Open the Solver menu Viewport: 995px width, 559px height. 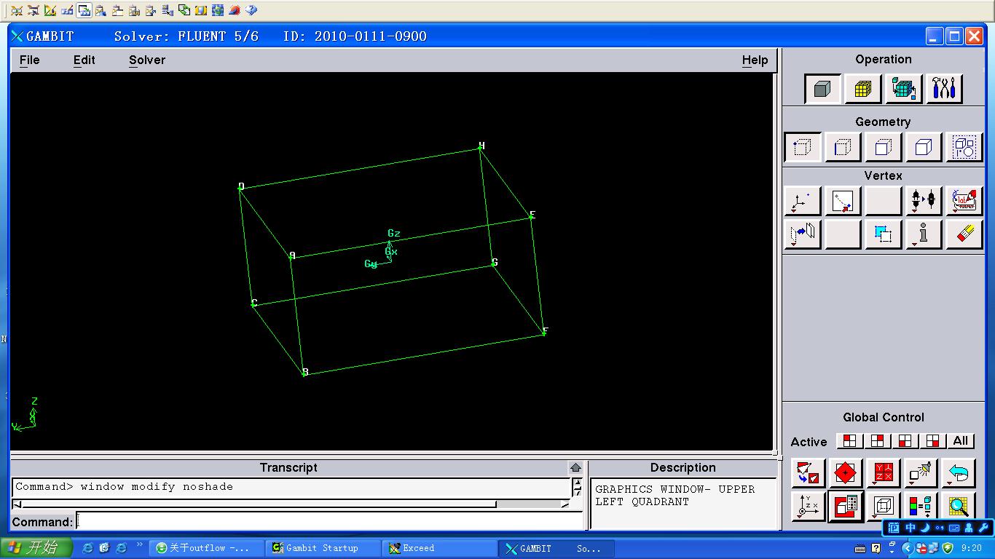click(x=147, y=60)
